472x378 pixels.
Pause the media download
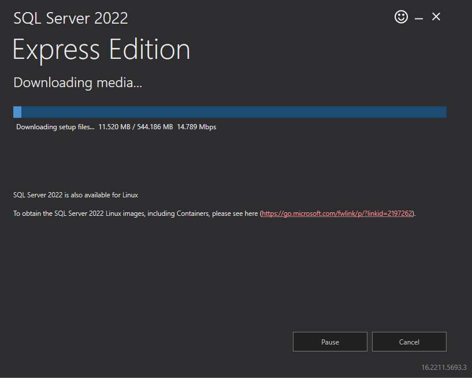[330, 342]
